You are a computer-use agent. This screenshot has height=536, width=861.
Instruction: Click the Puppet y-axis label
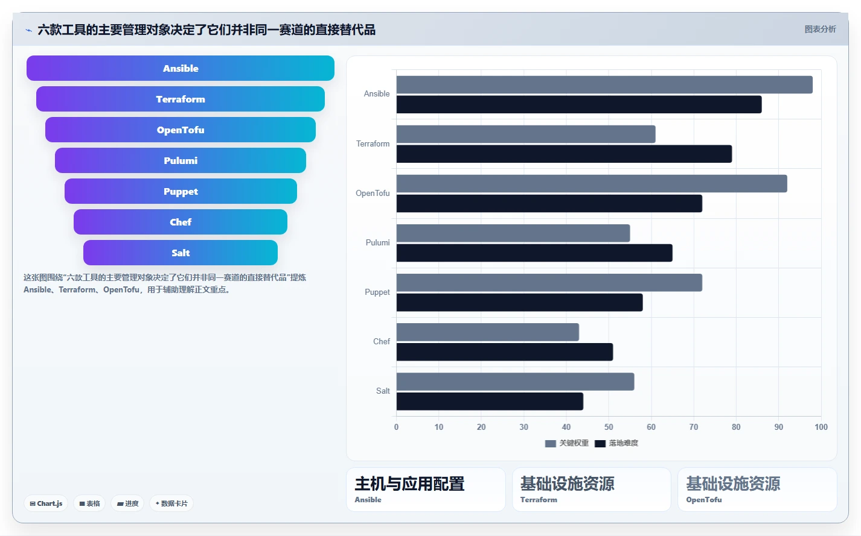tap(377, 292)
